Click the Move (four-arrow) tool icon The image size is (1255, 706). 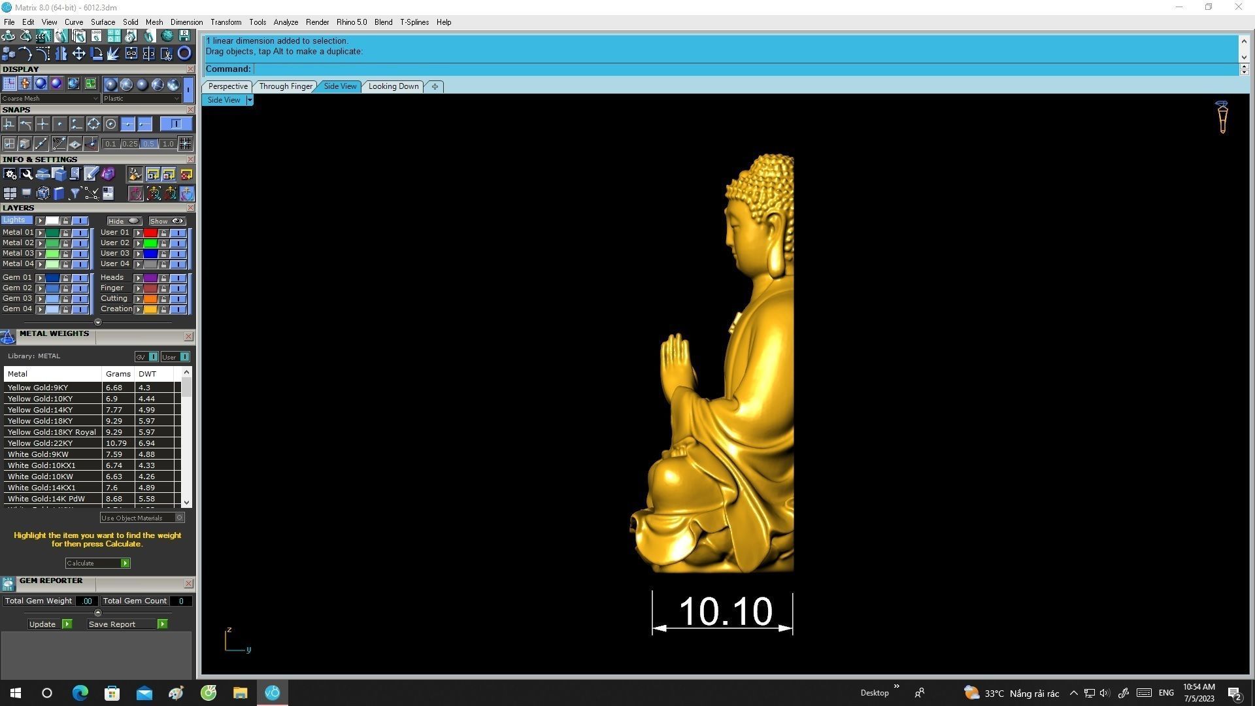[x=78, y=54]
